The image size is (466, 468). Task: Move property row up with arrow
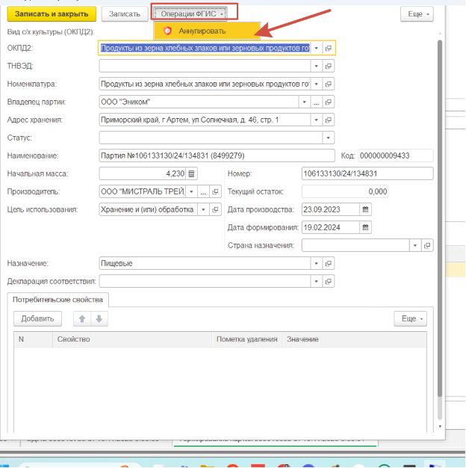(x=82, y=318)
